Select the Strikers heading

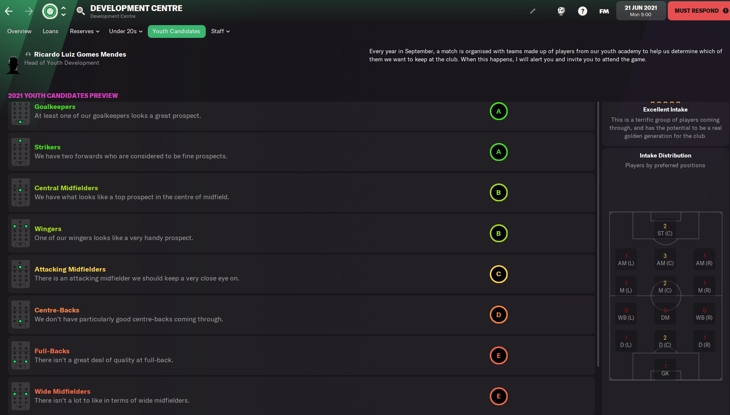point(47,147)
